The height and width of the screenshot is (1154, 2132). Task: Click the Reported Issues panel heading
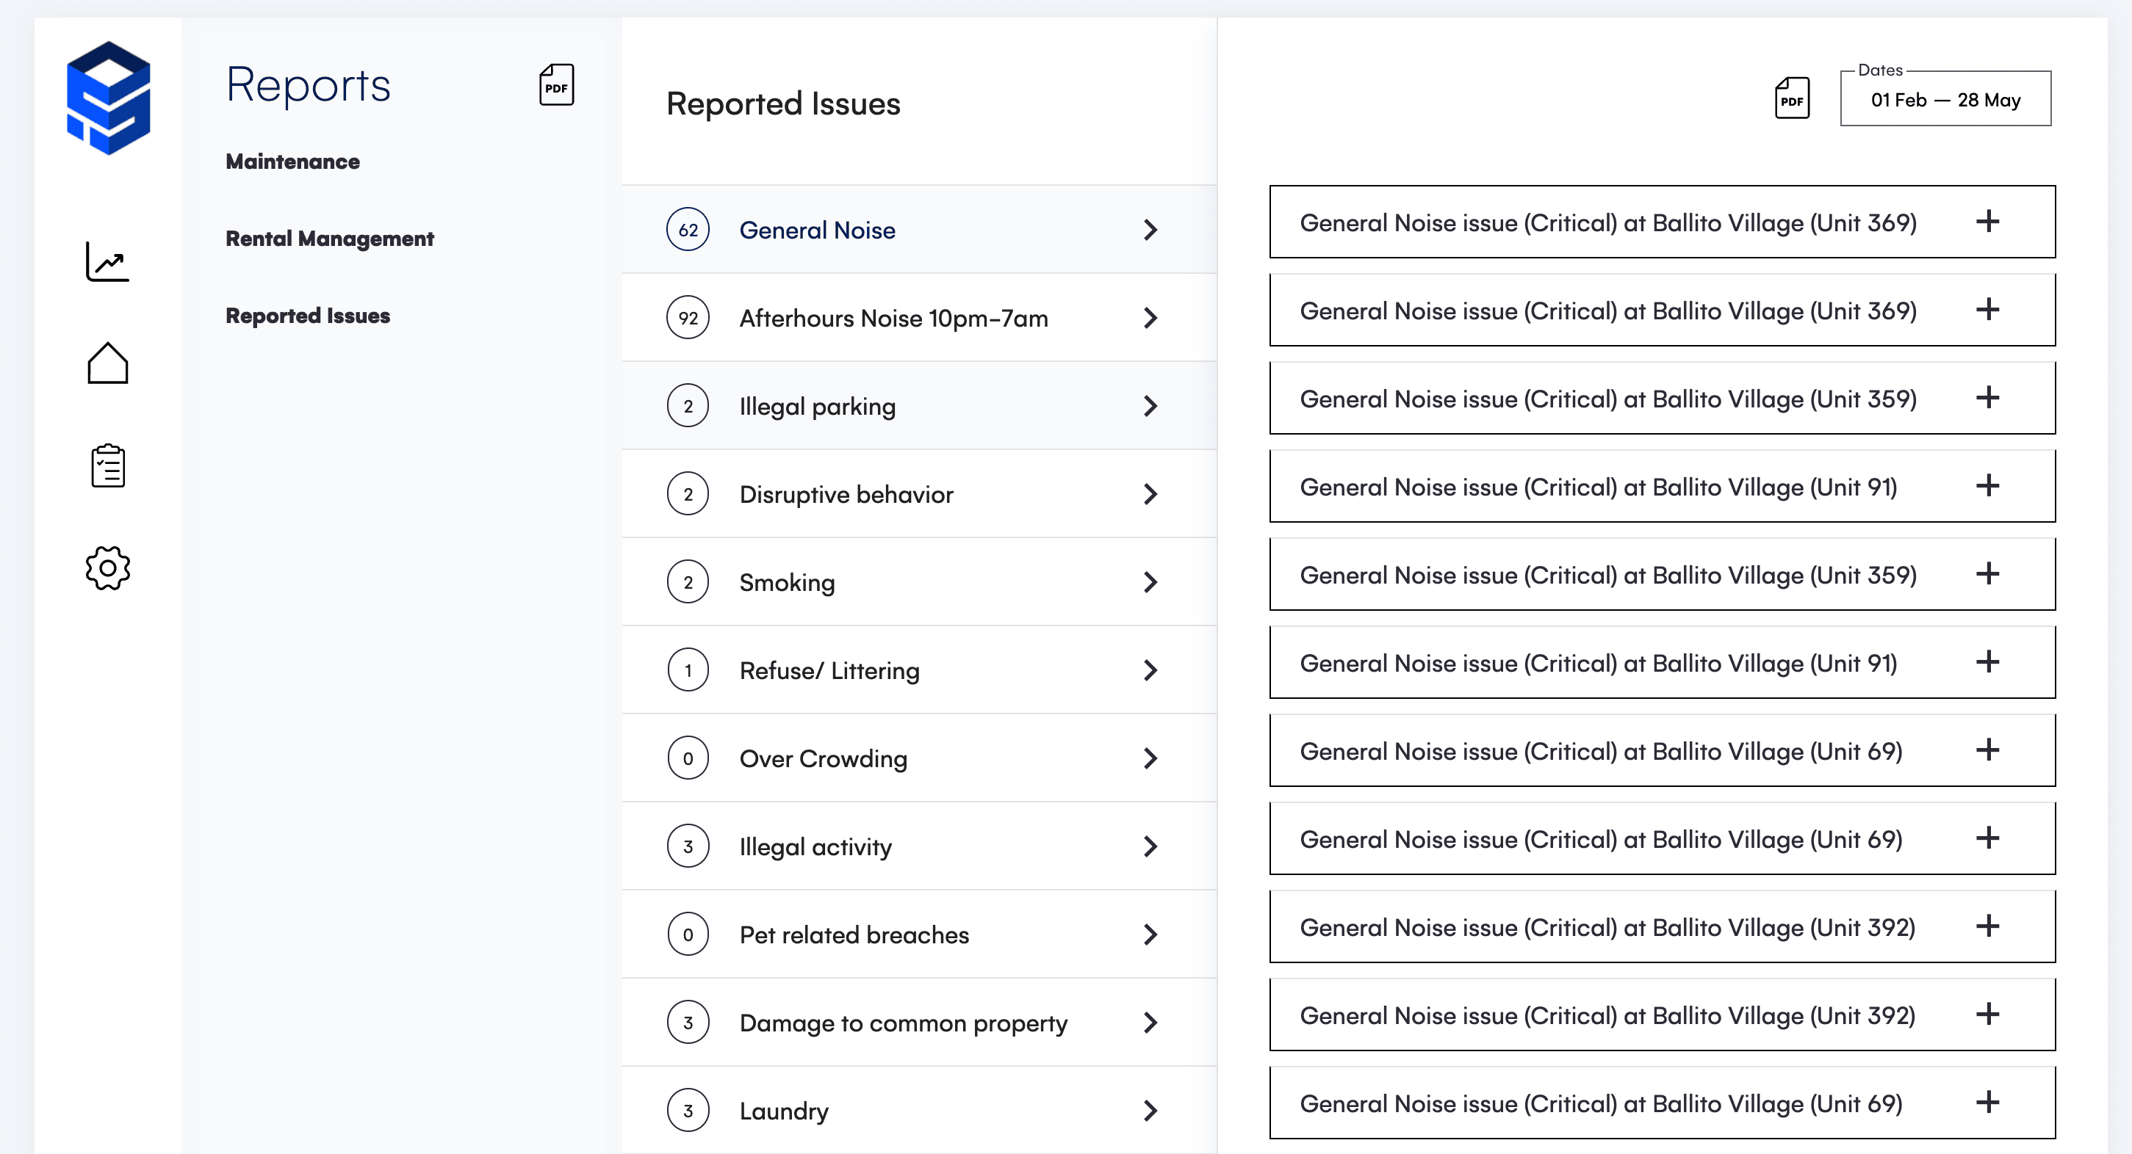783,104
